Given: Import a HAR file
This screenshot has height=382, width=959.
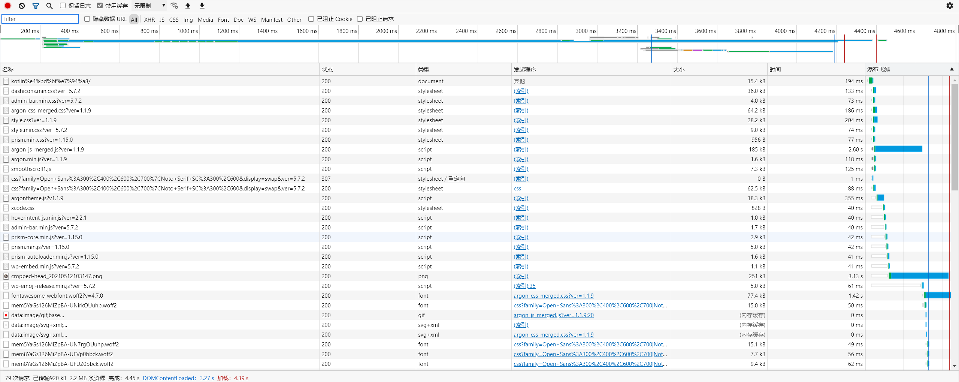Looking at the screenshot, I should (x=188, y=6).
